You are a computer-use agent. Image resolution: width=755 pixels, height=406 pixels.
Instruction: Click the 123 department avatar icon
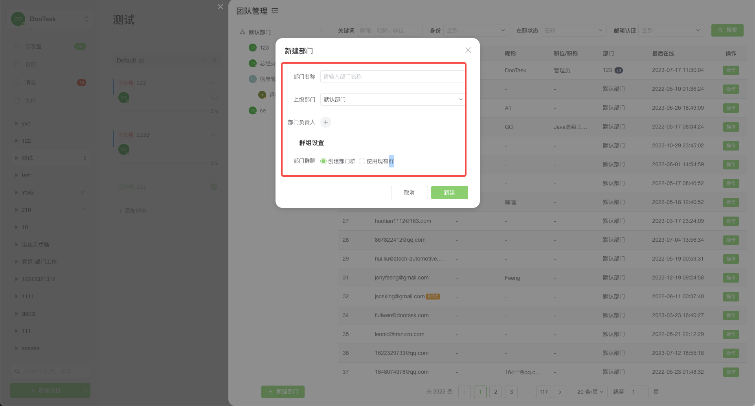pyautogui.click(x=253, y=48)
